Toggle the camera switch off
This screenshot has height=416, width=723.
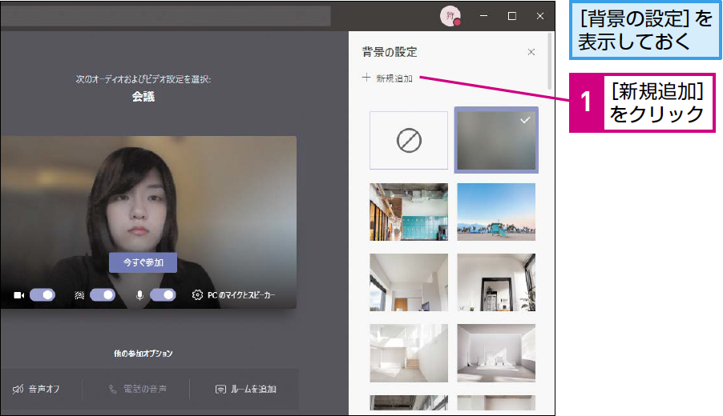coord(42,295)
